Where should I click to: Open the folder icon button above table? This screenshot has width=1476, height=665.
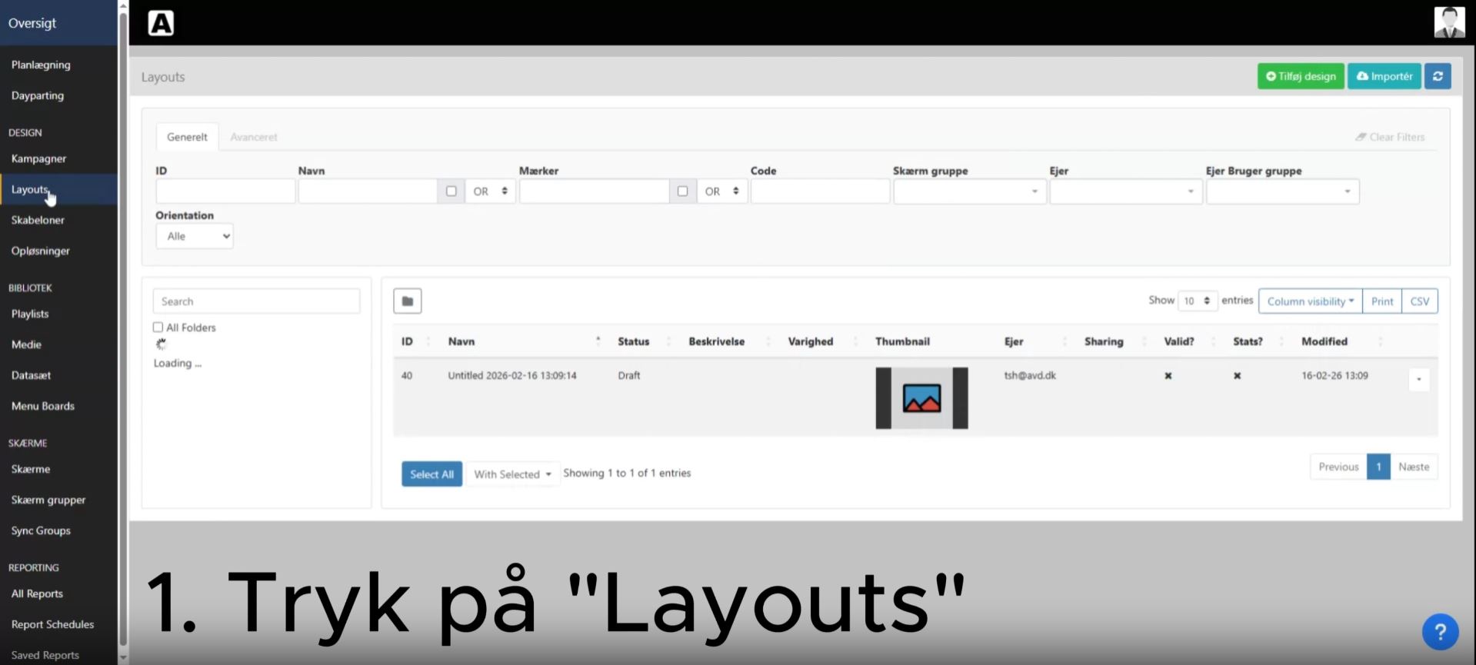tap(407, 301)
